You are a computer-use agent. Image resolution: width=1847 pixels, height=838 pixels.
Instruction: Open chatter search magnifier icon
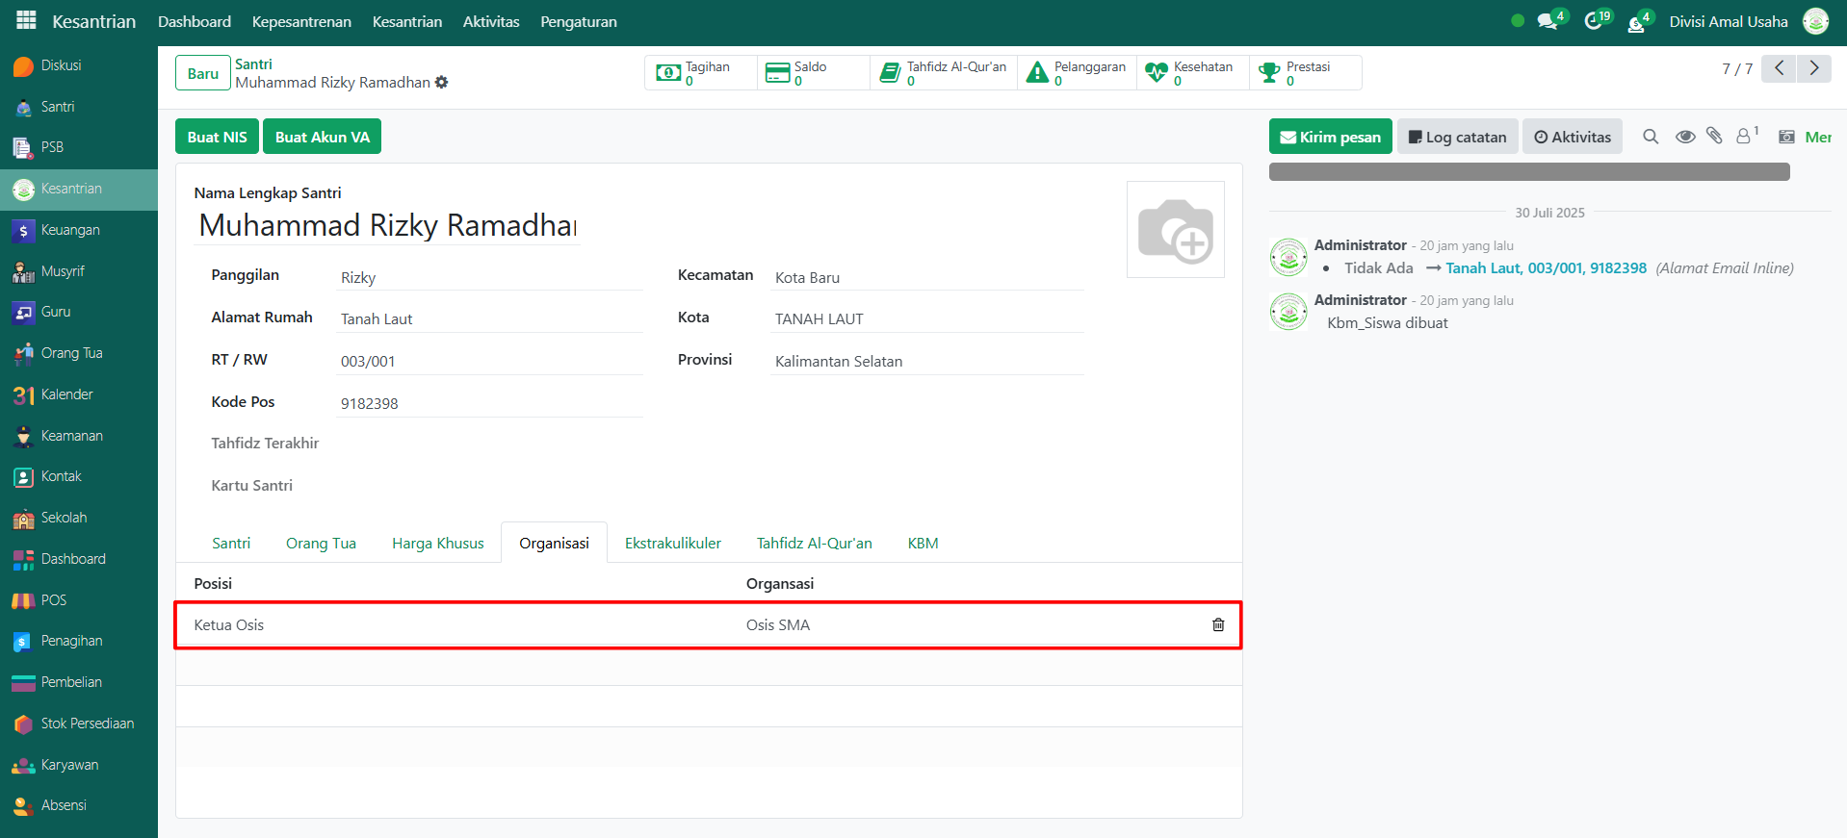[1651, 137]
